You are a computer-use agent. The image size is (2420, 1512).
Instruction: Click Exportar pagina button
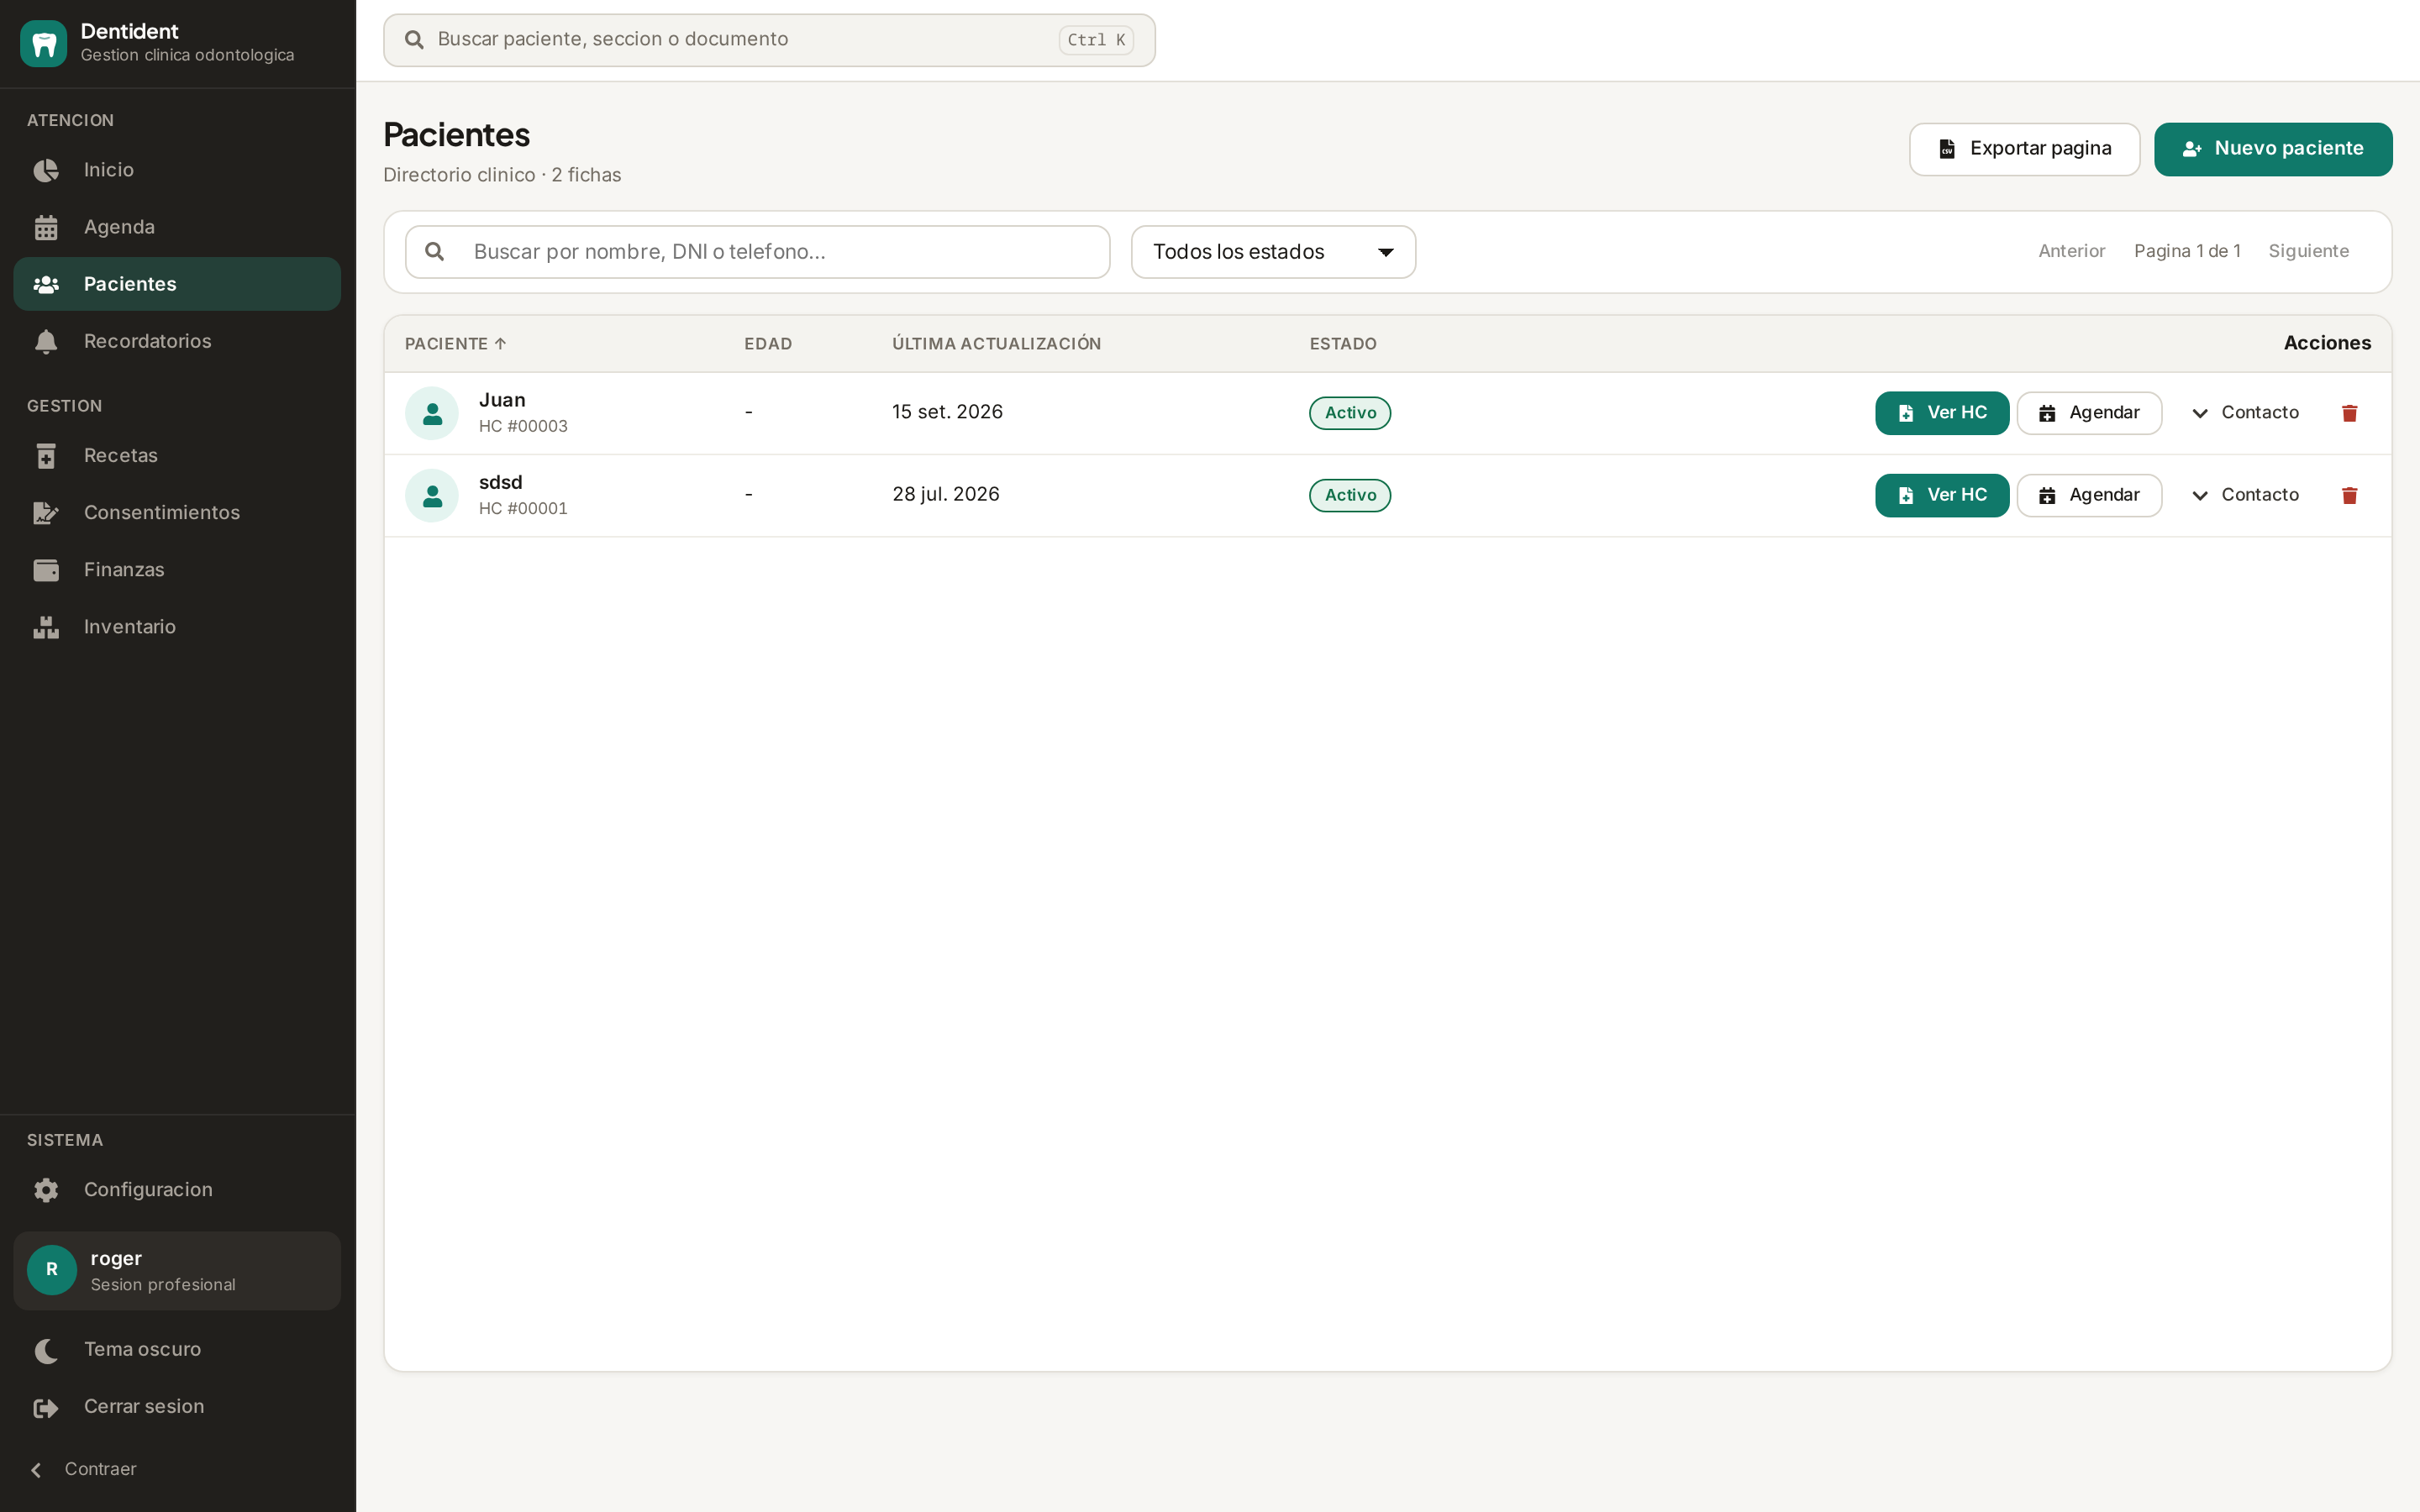2024,149
